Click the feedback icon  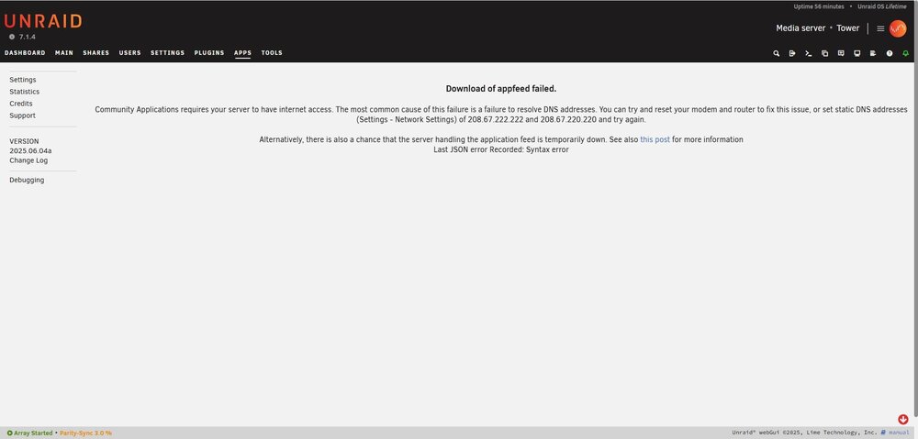pos(841,53)
